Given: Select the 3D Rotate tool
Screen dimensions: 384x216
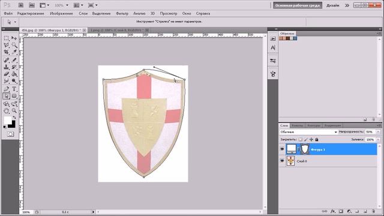Looking at the screenshot, I should click(x=7, y=104).
